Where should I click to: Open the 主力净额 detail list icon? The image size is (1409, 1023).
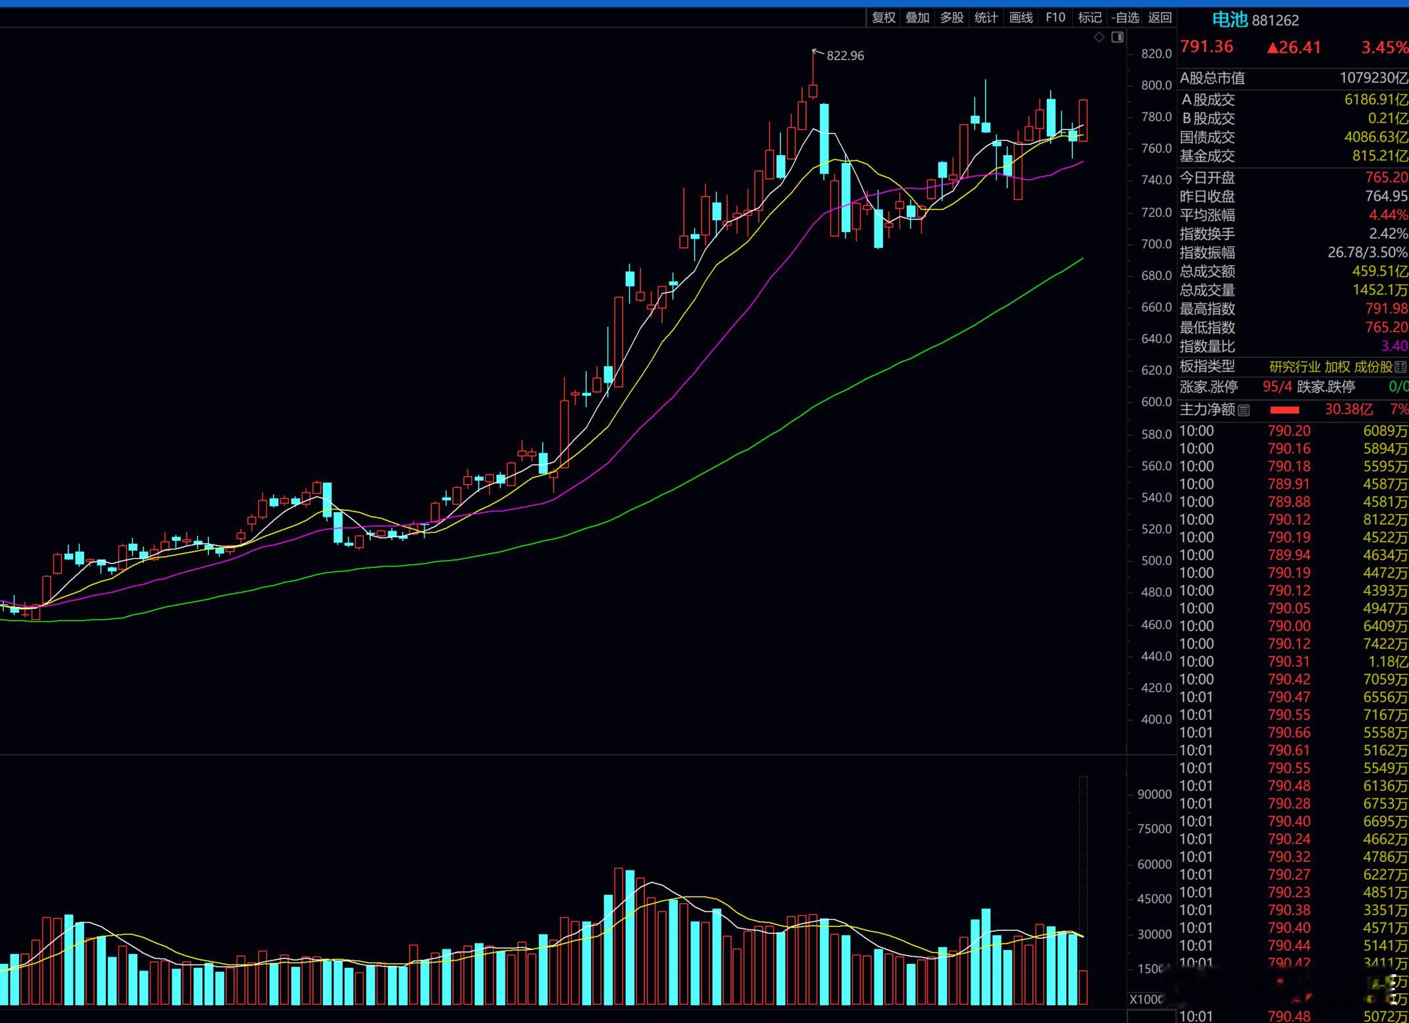(1243, 410)
